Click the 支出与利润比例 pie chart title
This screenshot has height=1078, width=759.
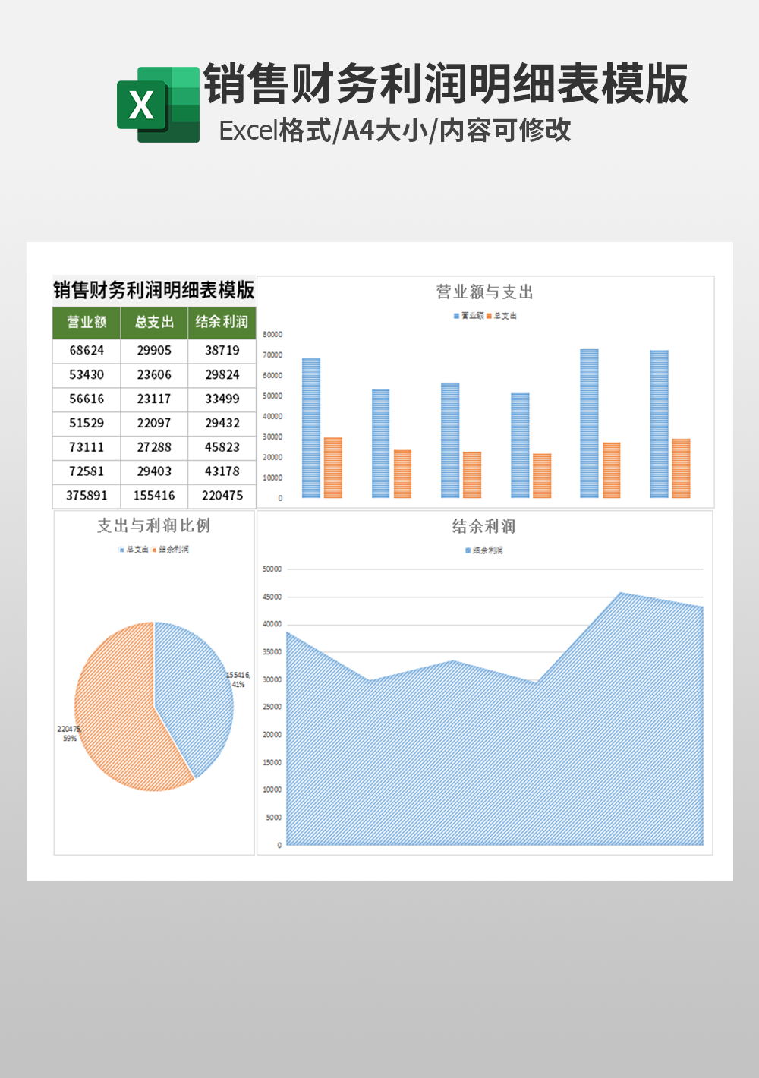point(154,525)
